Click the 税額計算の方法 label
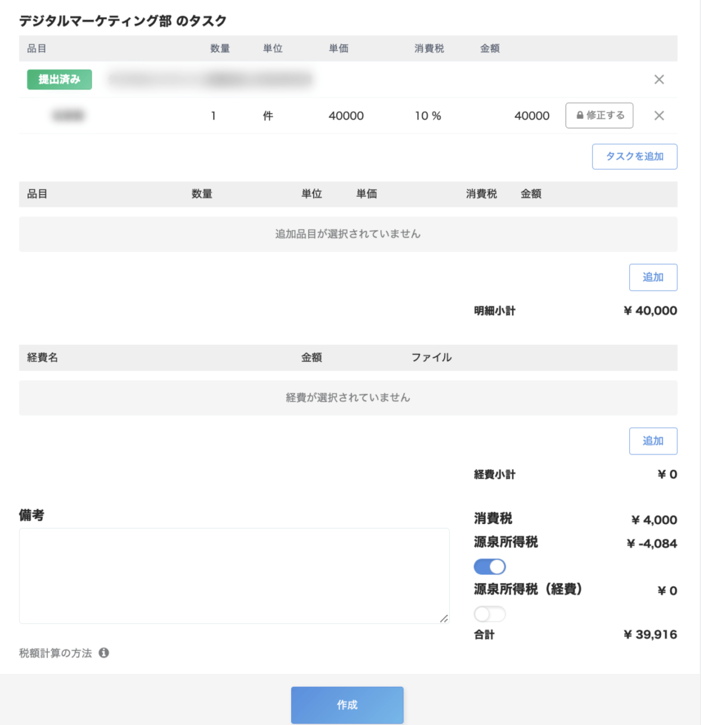 pos(55,653)
